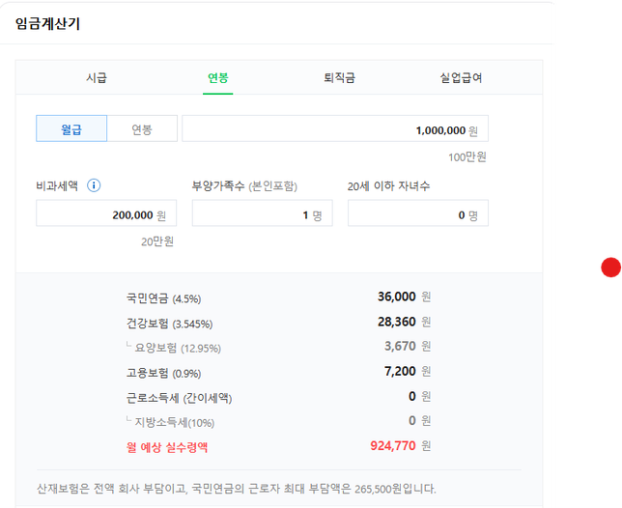Select the 요양보험 amount 3,670
Screen dimensions: 622x508
click(400, 346)
